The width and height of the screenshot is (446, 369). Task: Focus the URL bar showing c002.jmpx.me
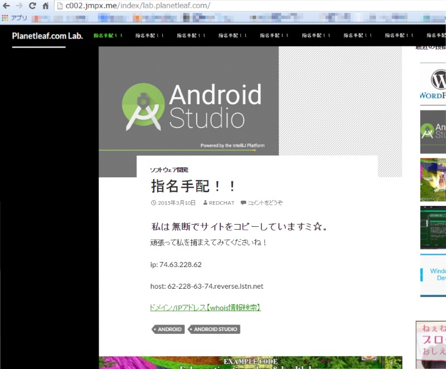pos(250,6)
